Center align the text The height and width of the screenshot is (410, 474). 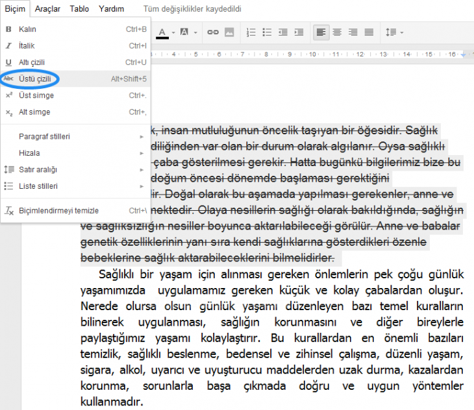pyautogui.click(x=337, y=32)
